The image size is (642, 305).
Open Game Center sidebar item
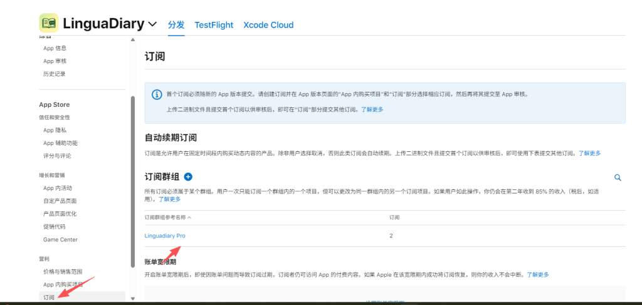click(60, 239)
